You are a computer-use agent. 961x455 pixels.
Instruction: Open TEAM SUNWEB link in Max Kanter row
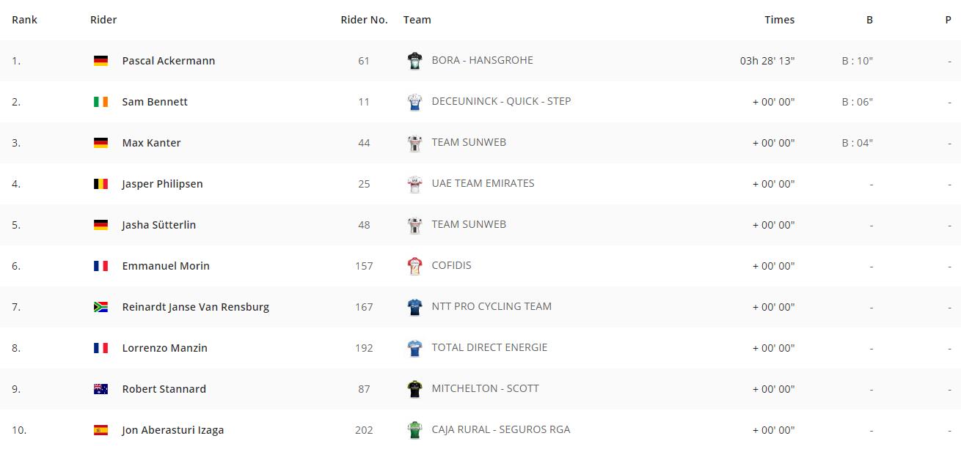(469, 142)
